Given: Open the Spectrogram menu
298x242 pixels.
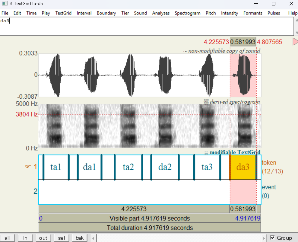Looking at the screenshot, I should click(187, 13).
